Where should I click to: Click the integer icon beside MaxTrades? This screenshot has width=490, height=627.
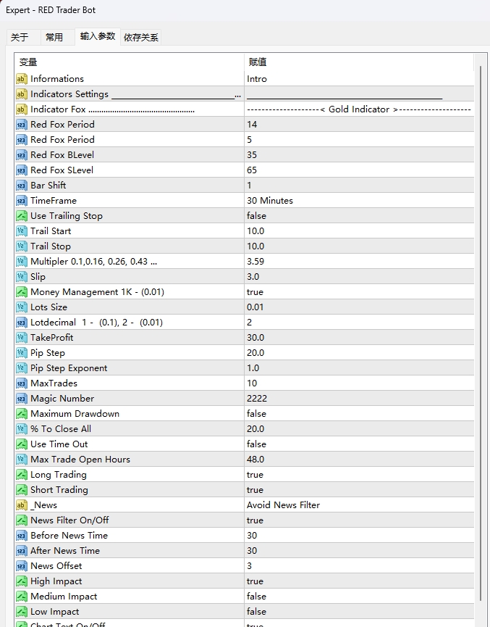(21, 383)
